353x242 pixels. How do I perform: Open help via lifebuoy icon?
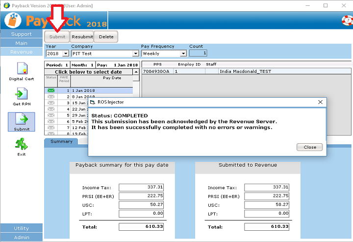tap(347, 21)
